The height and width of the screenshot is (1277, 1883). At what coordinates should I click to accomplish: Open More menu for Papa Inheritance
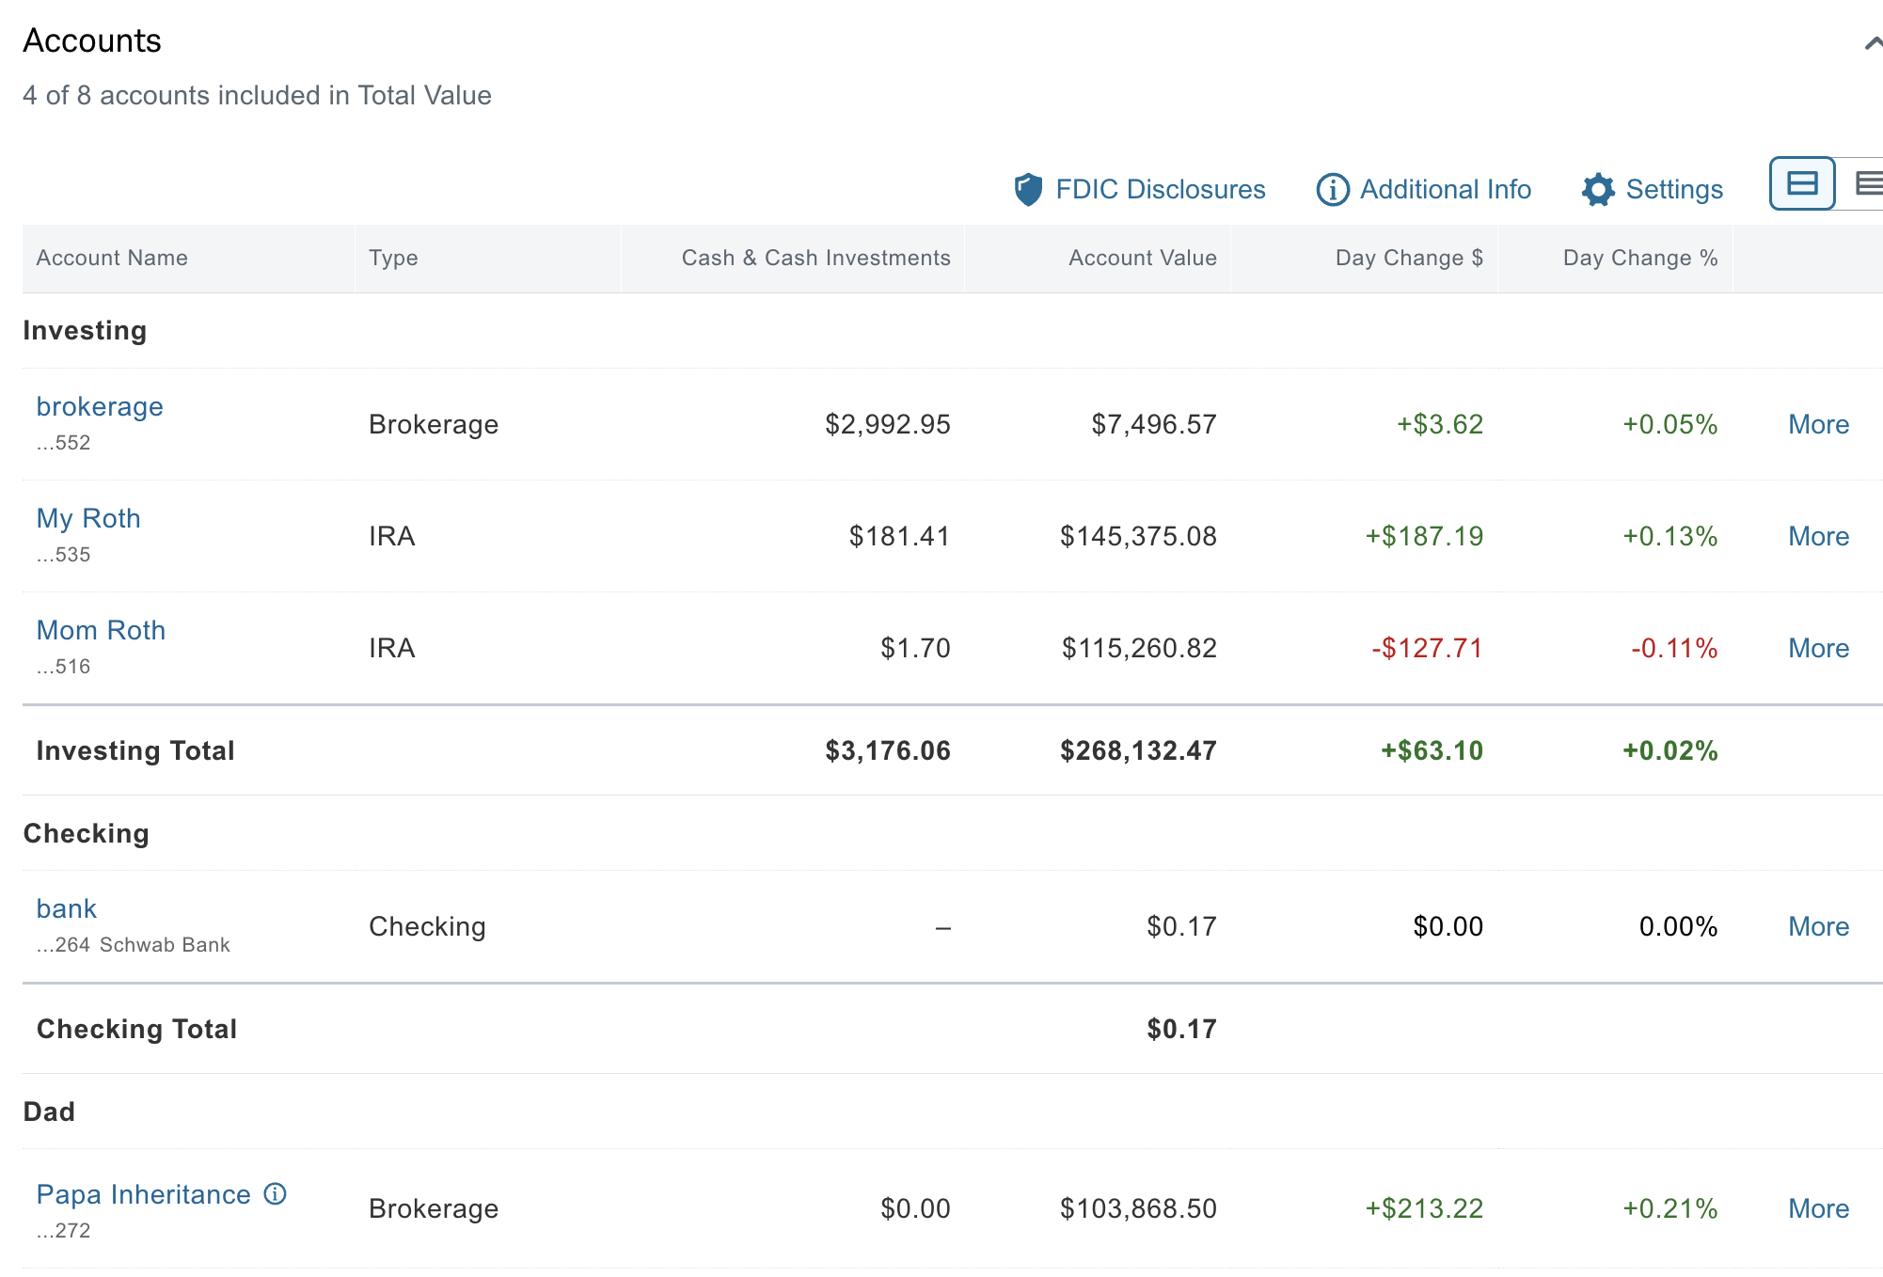[1818, 1208]
